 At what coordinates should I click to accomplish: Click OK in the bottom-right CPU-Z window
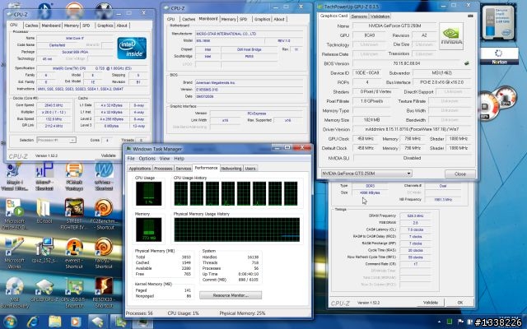(x=460, y=303)
